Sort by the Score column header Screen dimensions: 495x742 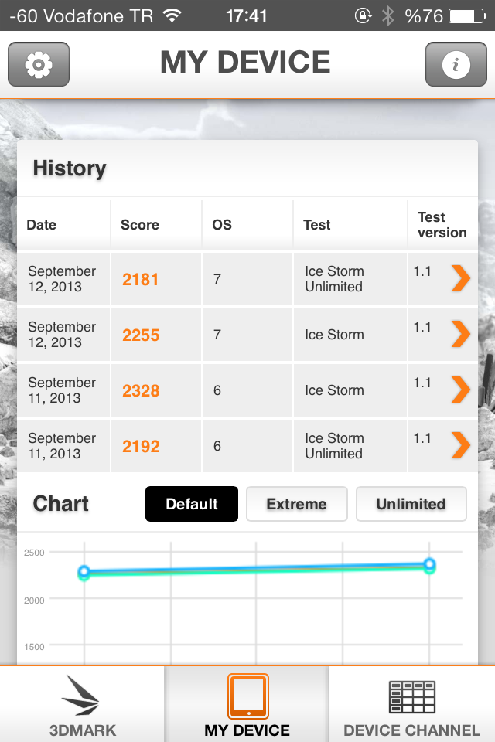(x=140, y=225)
